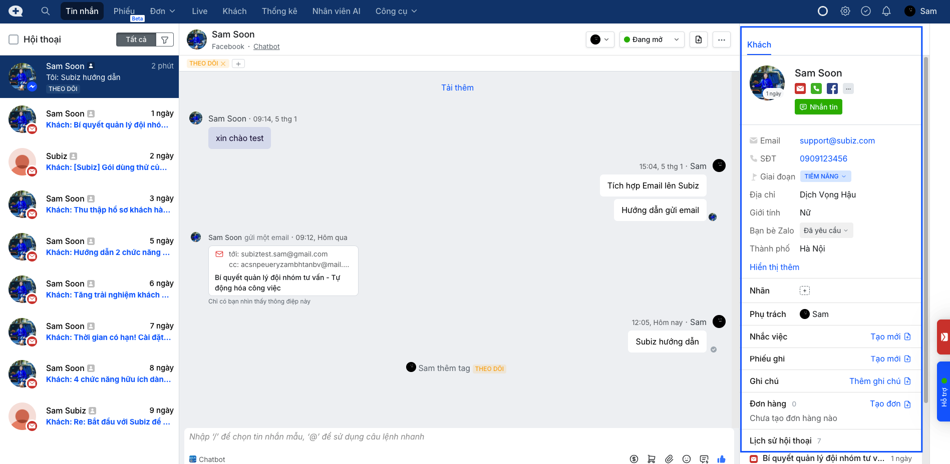Switch to the Thống kê tab
Viewport: 950px width, 464px height.
coord(279,11)
